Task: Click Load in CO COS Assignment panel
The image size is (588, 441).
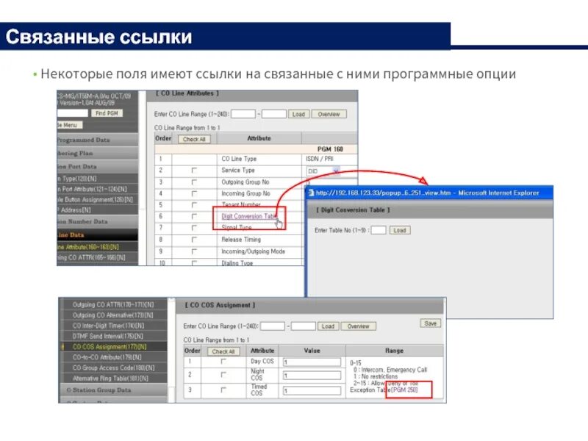Action: tap(328, 326)
